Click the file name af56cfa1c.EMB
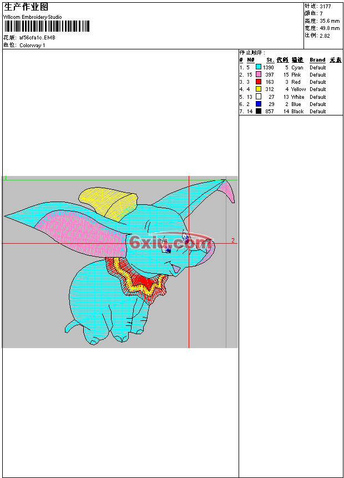Image resolution: width=344 pixels, height=478 pixels. 37,38
